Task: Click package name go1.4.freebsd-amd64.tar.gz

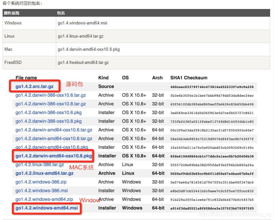Action: coord(83,62)
